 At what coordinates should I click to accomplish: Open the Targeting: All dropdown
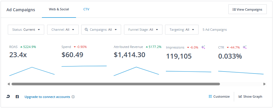182,30
